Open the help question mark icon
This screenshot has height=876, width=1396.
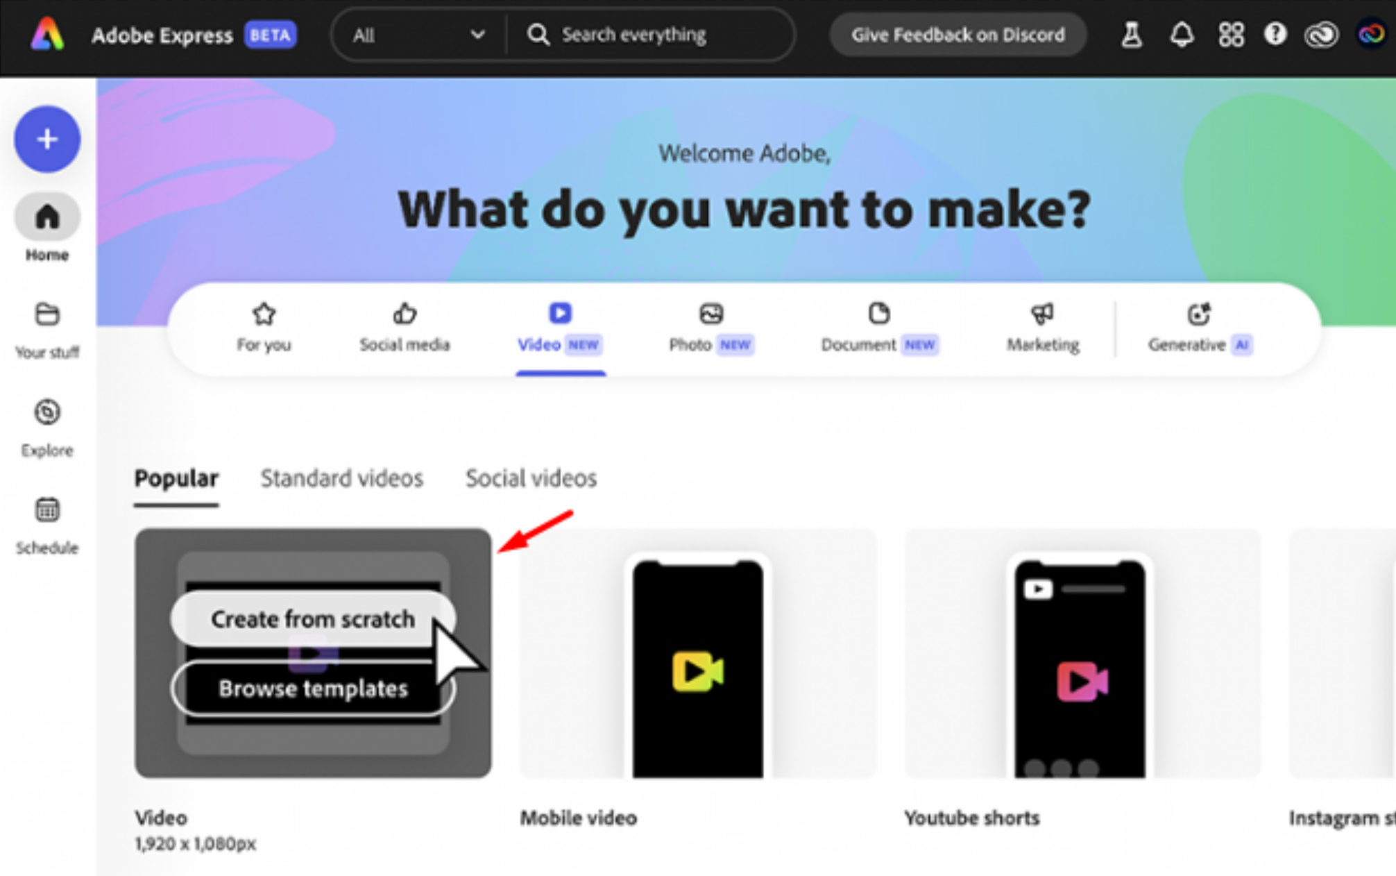(x=1275, y=35)
